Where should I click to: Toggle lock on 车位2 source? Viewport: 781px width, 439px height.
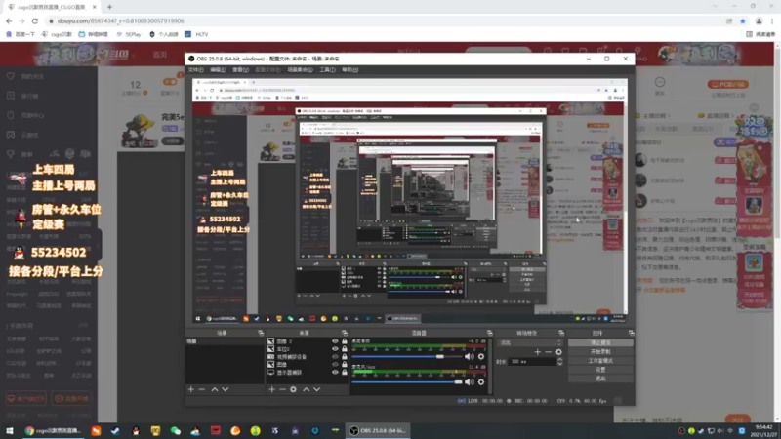click(x=345, y=349)
